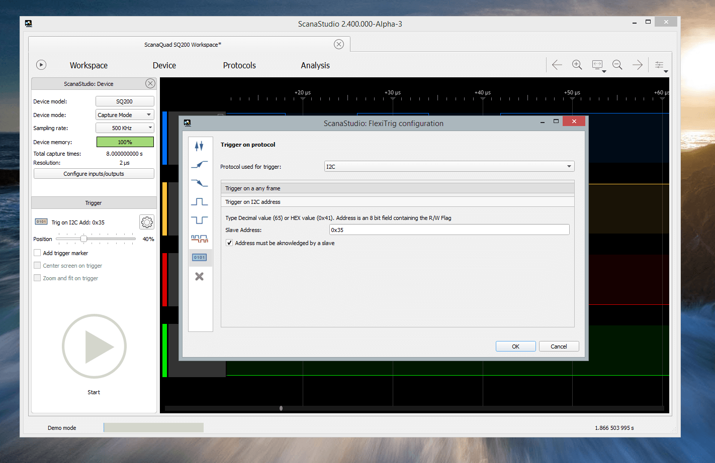Check Center screen on trigger
The width and height of the screenshot is (715, 463).
pyautogui.click(x=37, y=265)
